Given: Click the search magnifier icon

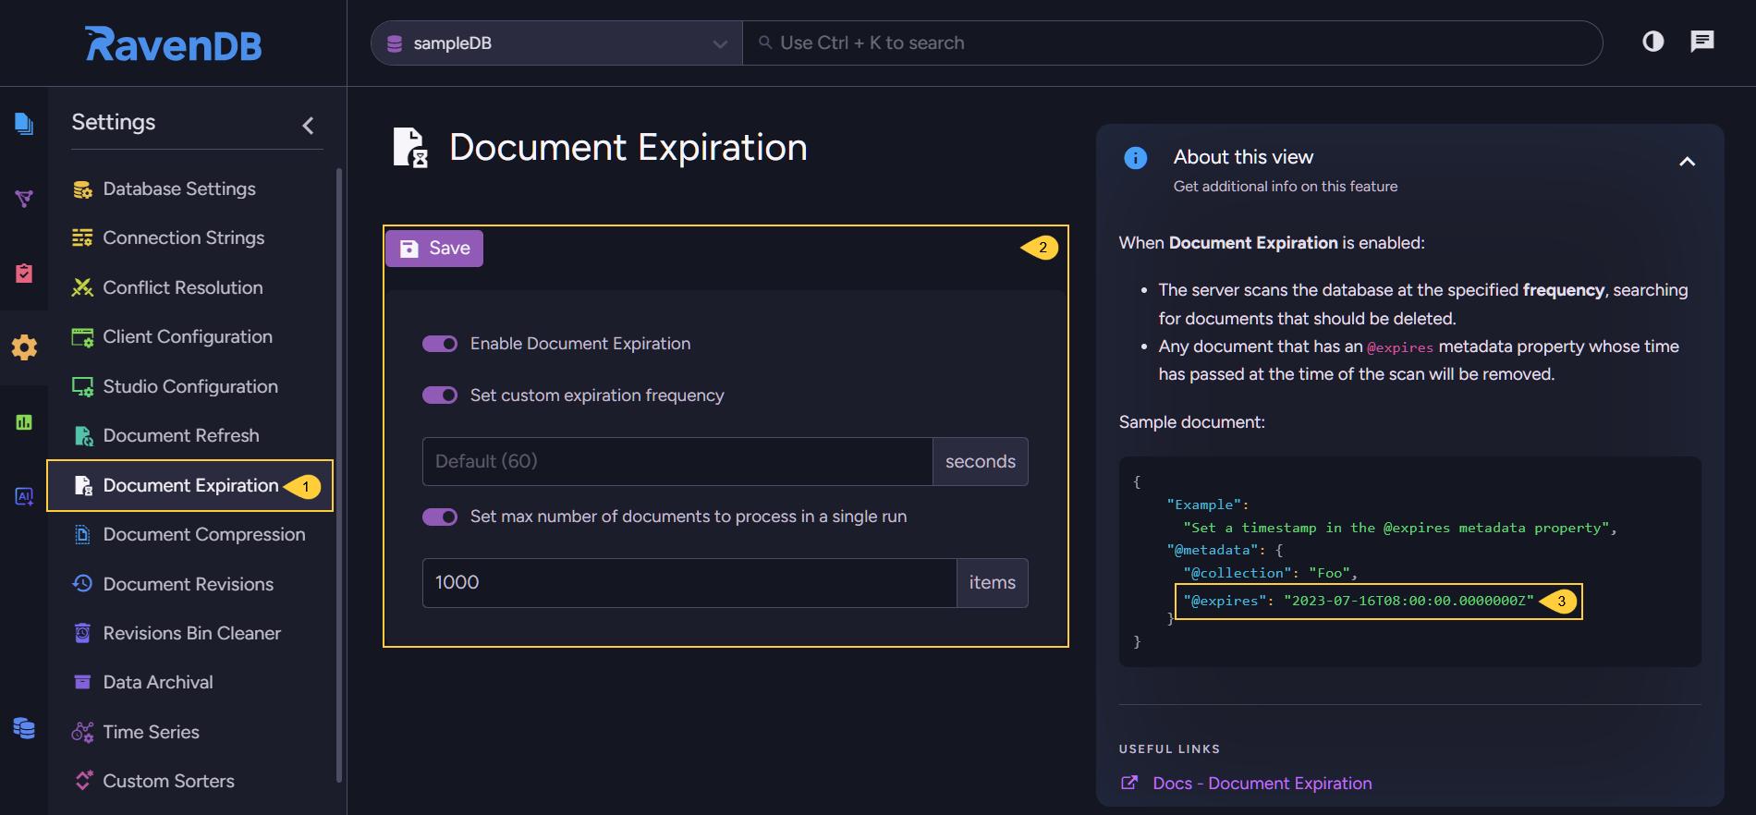Looking at the screenshot, I should click(765, 43).
